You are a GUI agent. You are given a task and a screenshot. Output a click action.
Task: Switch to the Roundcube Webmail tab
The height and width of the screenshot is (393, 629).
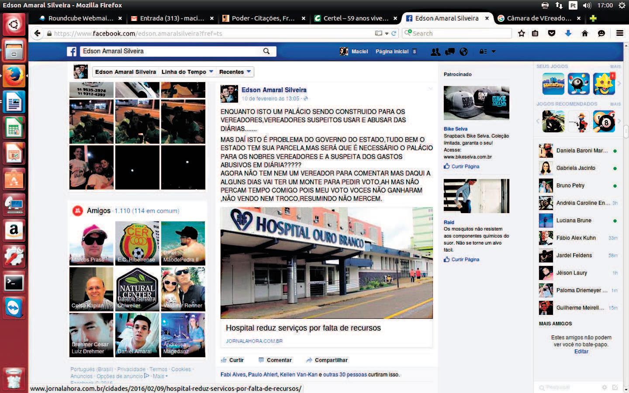tap(81, 18)
